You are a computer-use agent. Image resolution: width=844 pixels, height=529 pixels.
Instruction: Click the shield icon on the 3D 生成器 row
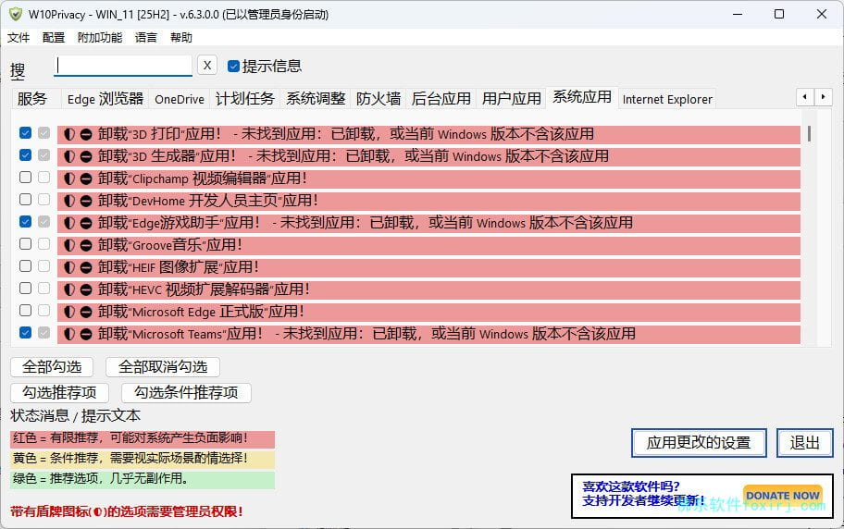[68, 156]
